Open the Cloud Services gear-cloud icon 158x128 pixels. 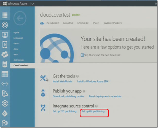click(5, 54)
